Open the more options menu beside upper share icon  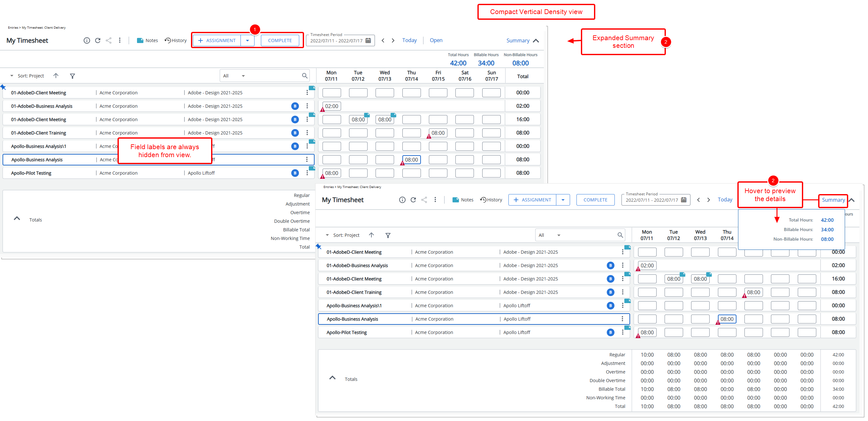click(x=120, y=40)
